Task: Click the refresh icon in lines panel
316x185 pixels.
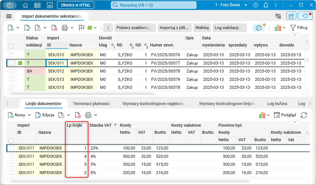Action: coord(304,115)
